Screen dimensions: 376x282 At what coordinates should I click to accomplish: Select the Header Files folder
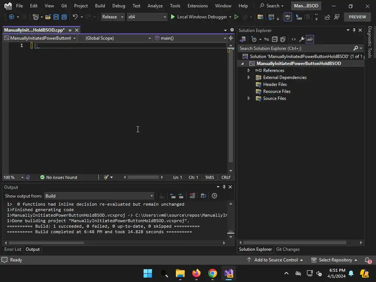point(275,84)
